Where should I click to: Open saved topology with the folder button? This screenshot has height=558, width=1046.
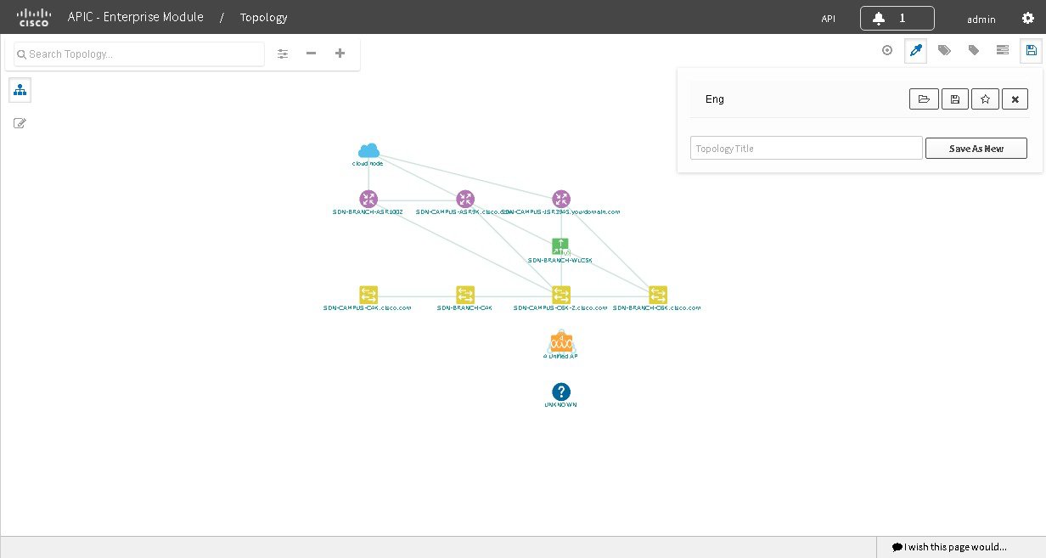pyautogui.click(x=924, y=99)
